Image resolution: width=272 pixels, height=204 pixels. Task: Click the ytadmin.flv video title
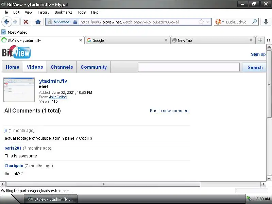53,81
